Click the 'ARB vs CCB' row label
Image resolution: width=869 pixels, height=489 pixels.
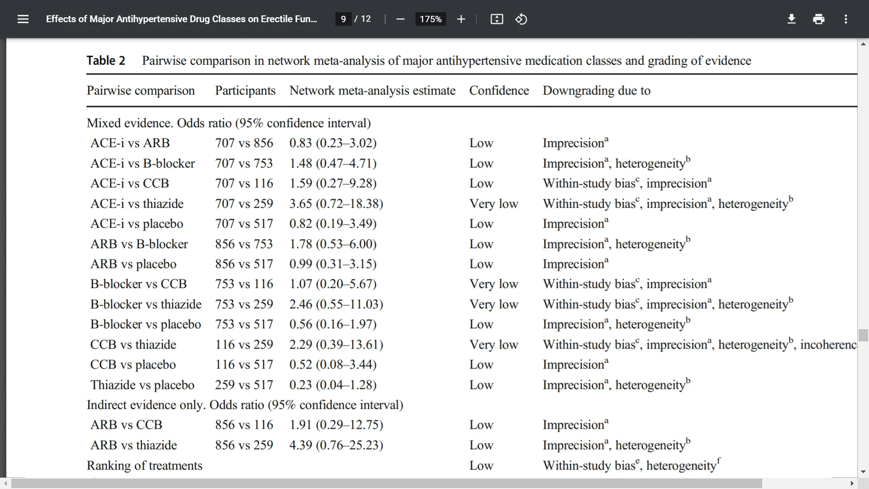click(x=126, y=425)
